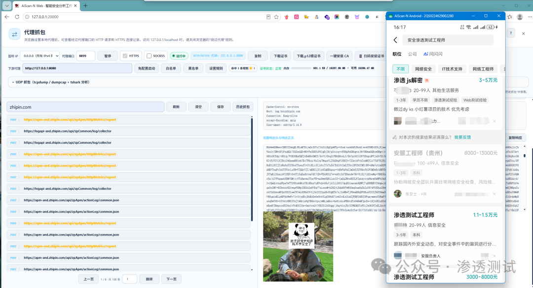Select the 网络安全 filter chip
This screenshot has width=533, height=288.
click(x=423, y=69)
